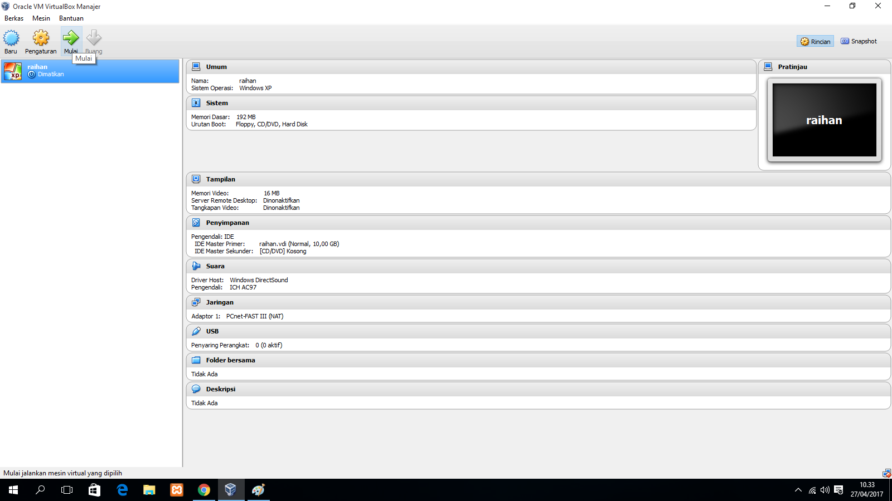Click the Umum section icon
This screenshot has height=501, width=892.
[x=196, y=67]
